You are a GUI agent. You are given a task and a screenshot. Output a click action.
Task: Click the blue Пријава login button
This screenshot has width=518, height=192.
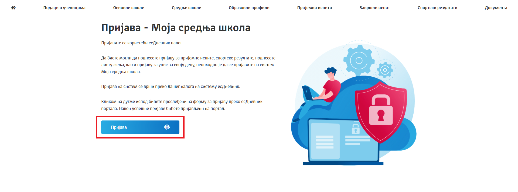tap(140, 127)
